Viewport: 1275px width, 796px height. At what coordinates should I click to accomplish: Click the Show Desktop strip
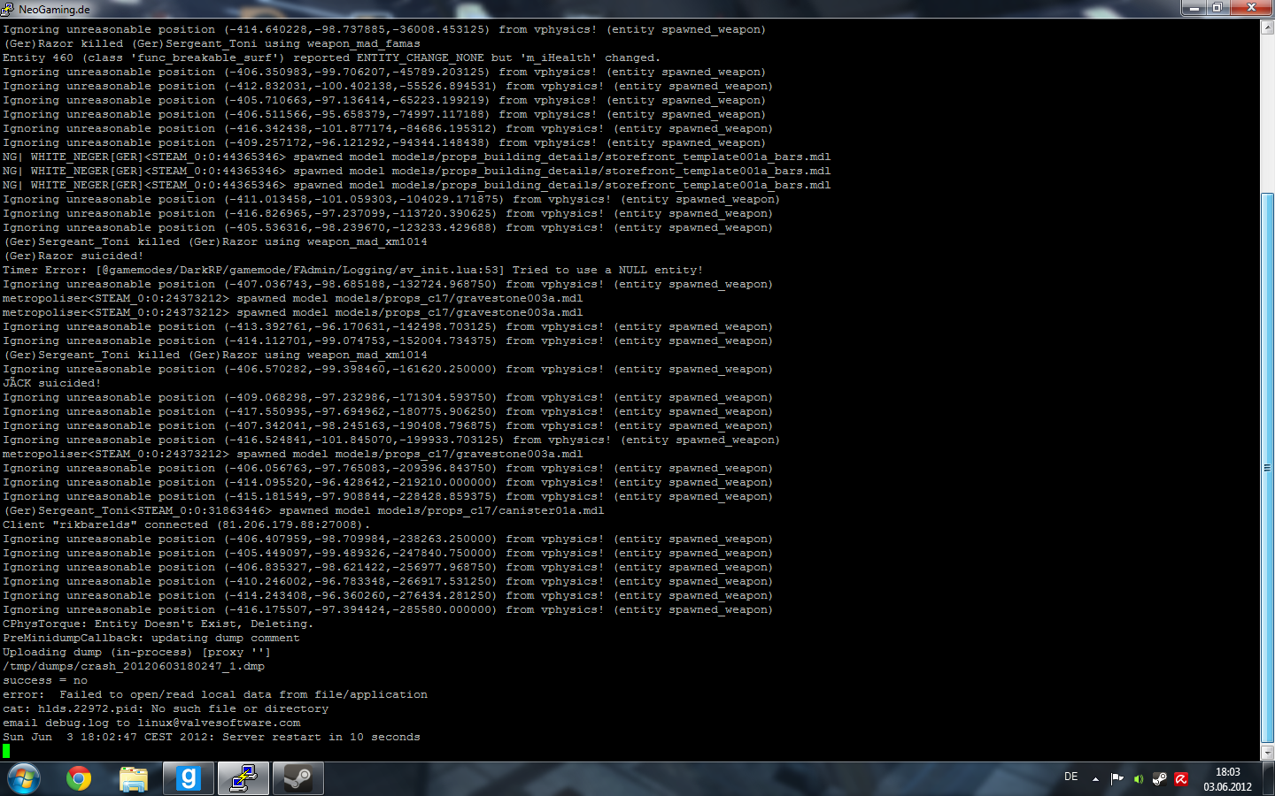pos(1270,779)
